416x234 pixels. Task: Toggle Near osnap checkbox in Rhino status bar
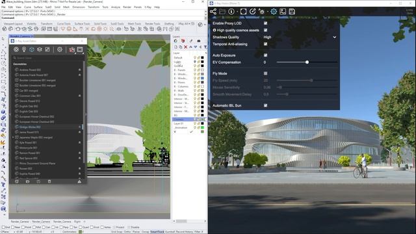point(13,227)
